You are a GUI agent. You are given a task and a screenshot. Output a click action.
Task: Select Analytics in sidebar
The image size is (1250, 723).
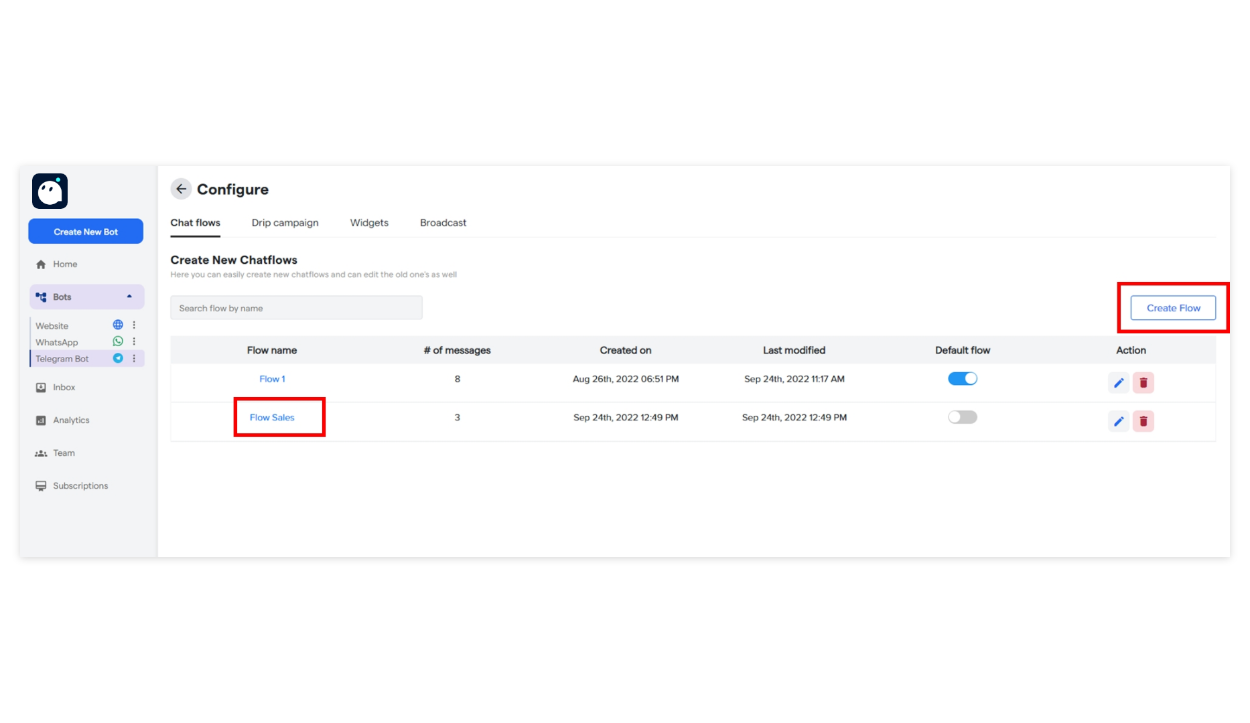(71, 420)
